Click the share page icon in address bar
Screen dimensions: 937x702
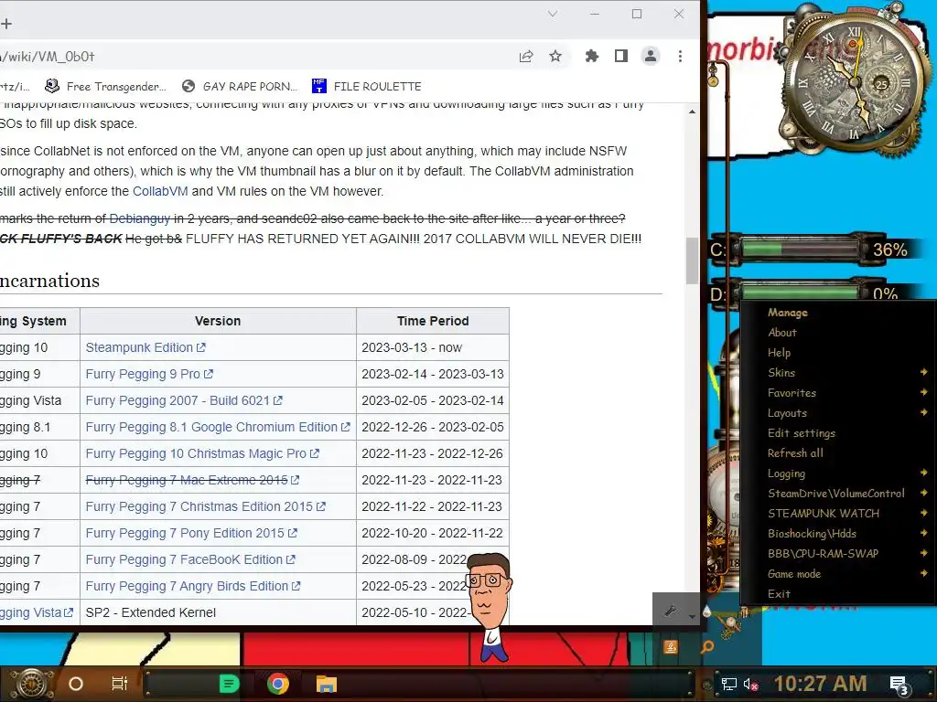pyautogui.click(x=526, y=56)
